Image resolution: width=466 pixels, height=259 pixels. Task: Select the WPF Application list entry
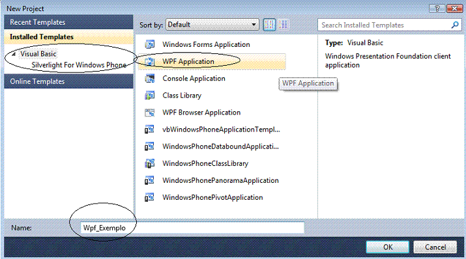point(212,61)
